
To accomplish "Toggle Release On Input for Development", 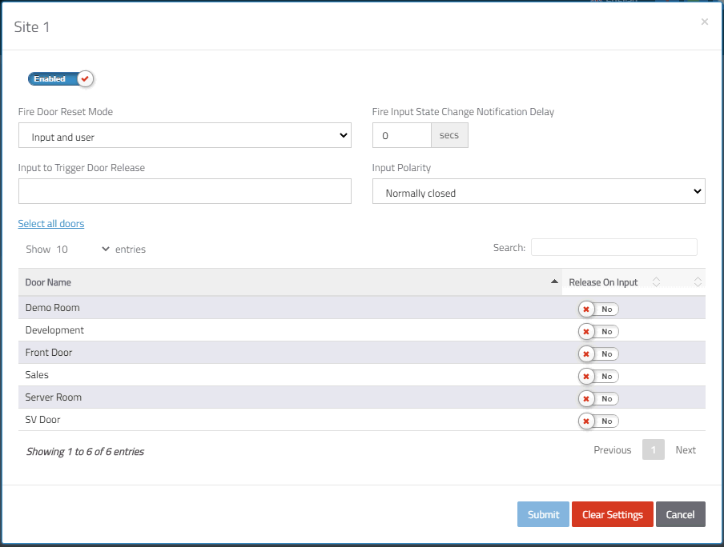I will [x=598, y=332].
